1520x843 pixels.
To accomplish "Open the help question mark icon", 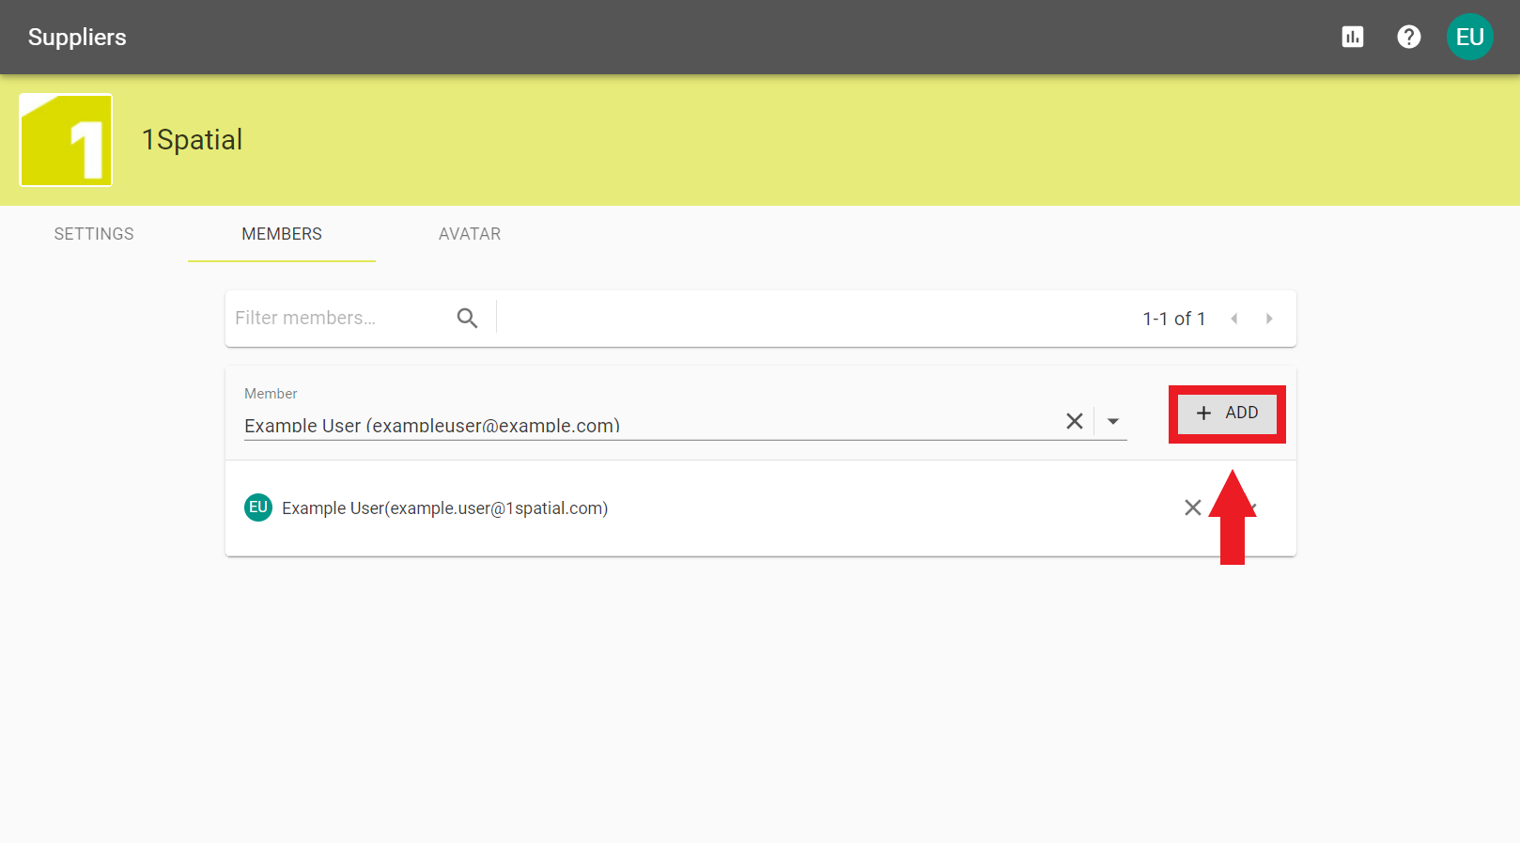I will (x=1409, y=37).
